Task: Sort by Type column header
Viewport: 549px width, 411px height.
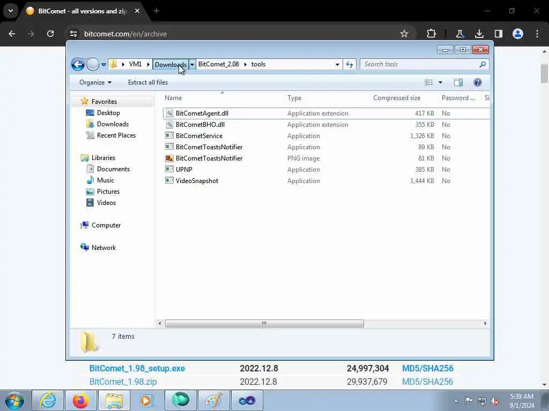Action: click(x=328, y=98)
